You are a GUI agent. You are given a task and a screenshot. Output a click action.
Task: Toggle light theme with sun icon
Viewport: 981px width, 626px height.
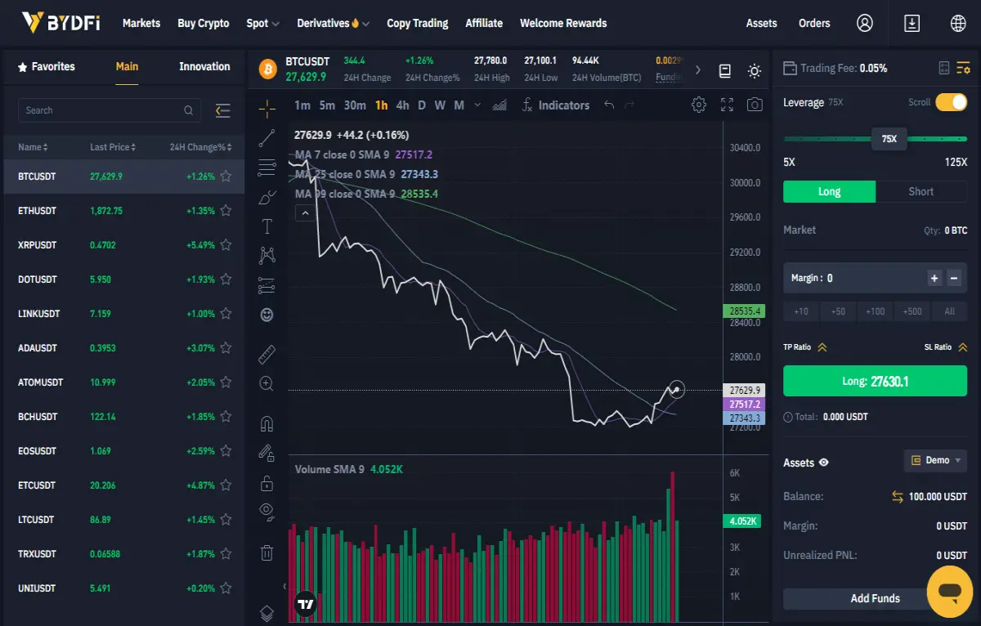pyautogui.click(x=755, y=71)
